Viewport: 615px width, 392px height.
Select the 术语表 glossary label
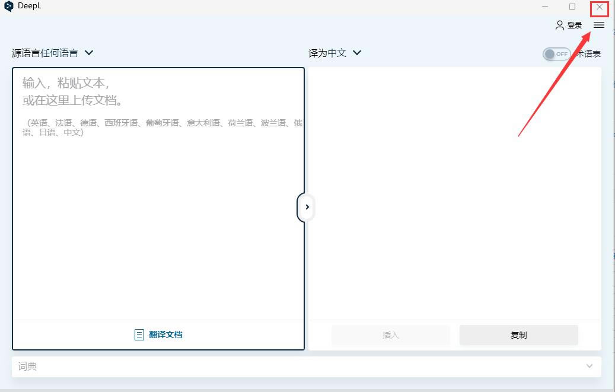point(589,53)
